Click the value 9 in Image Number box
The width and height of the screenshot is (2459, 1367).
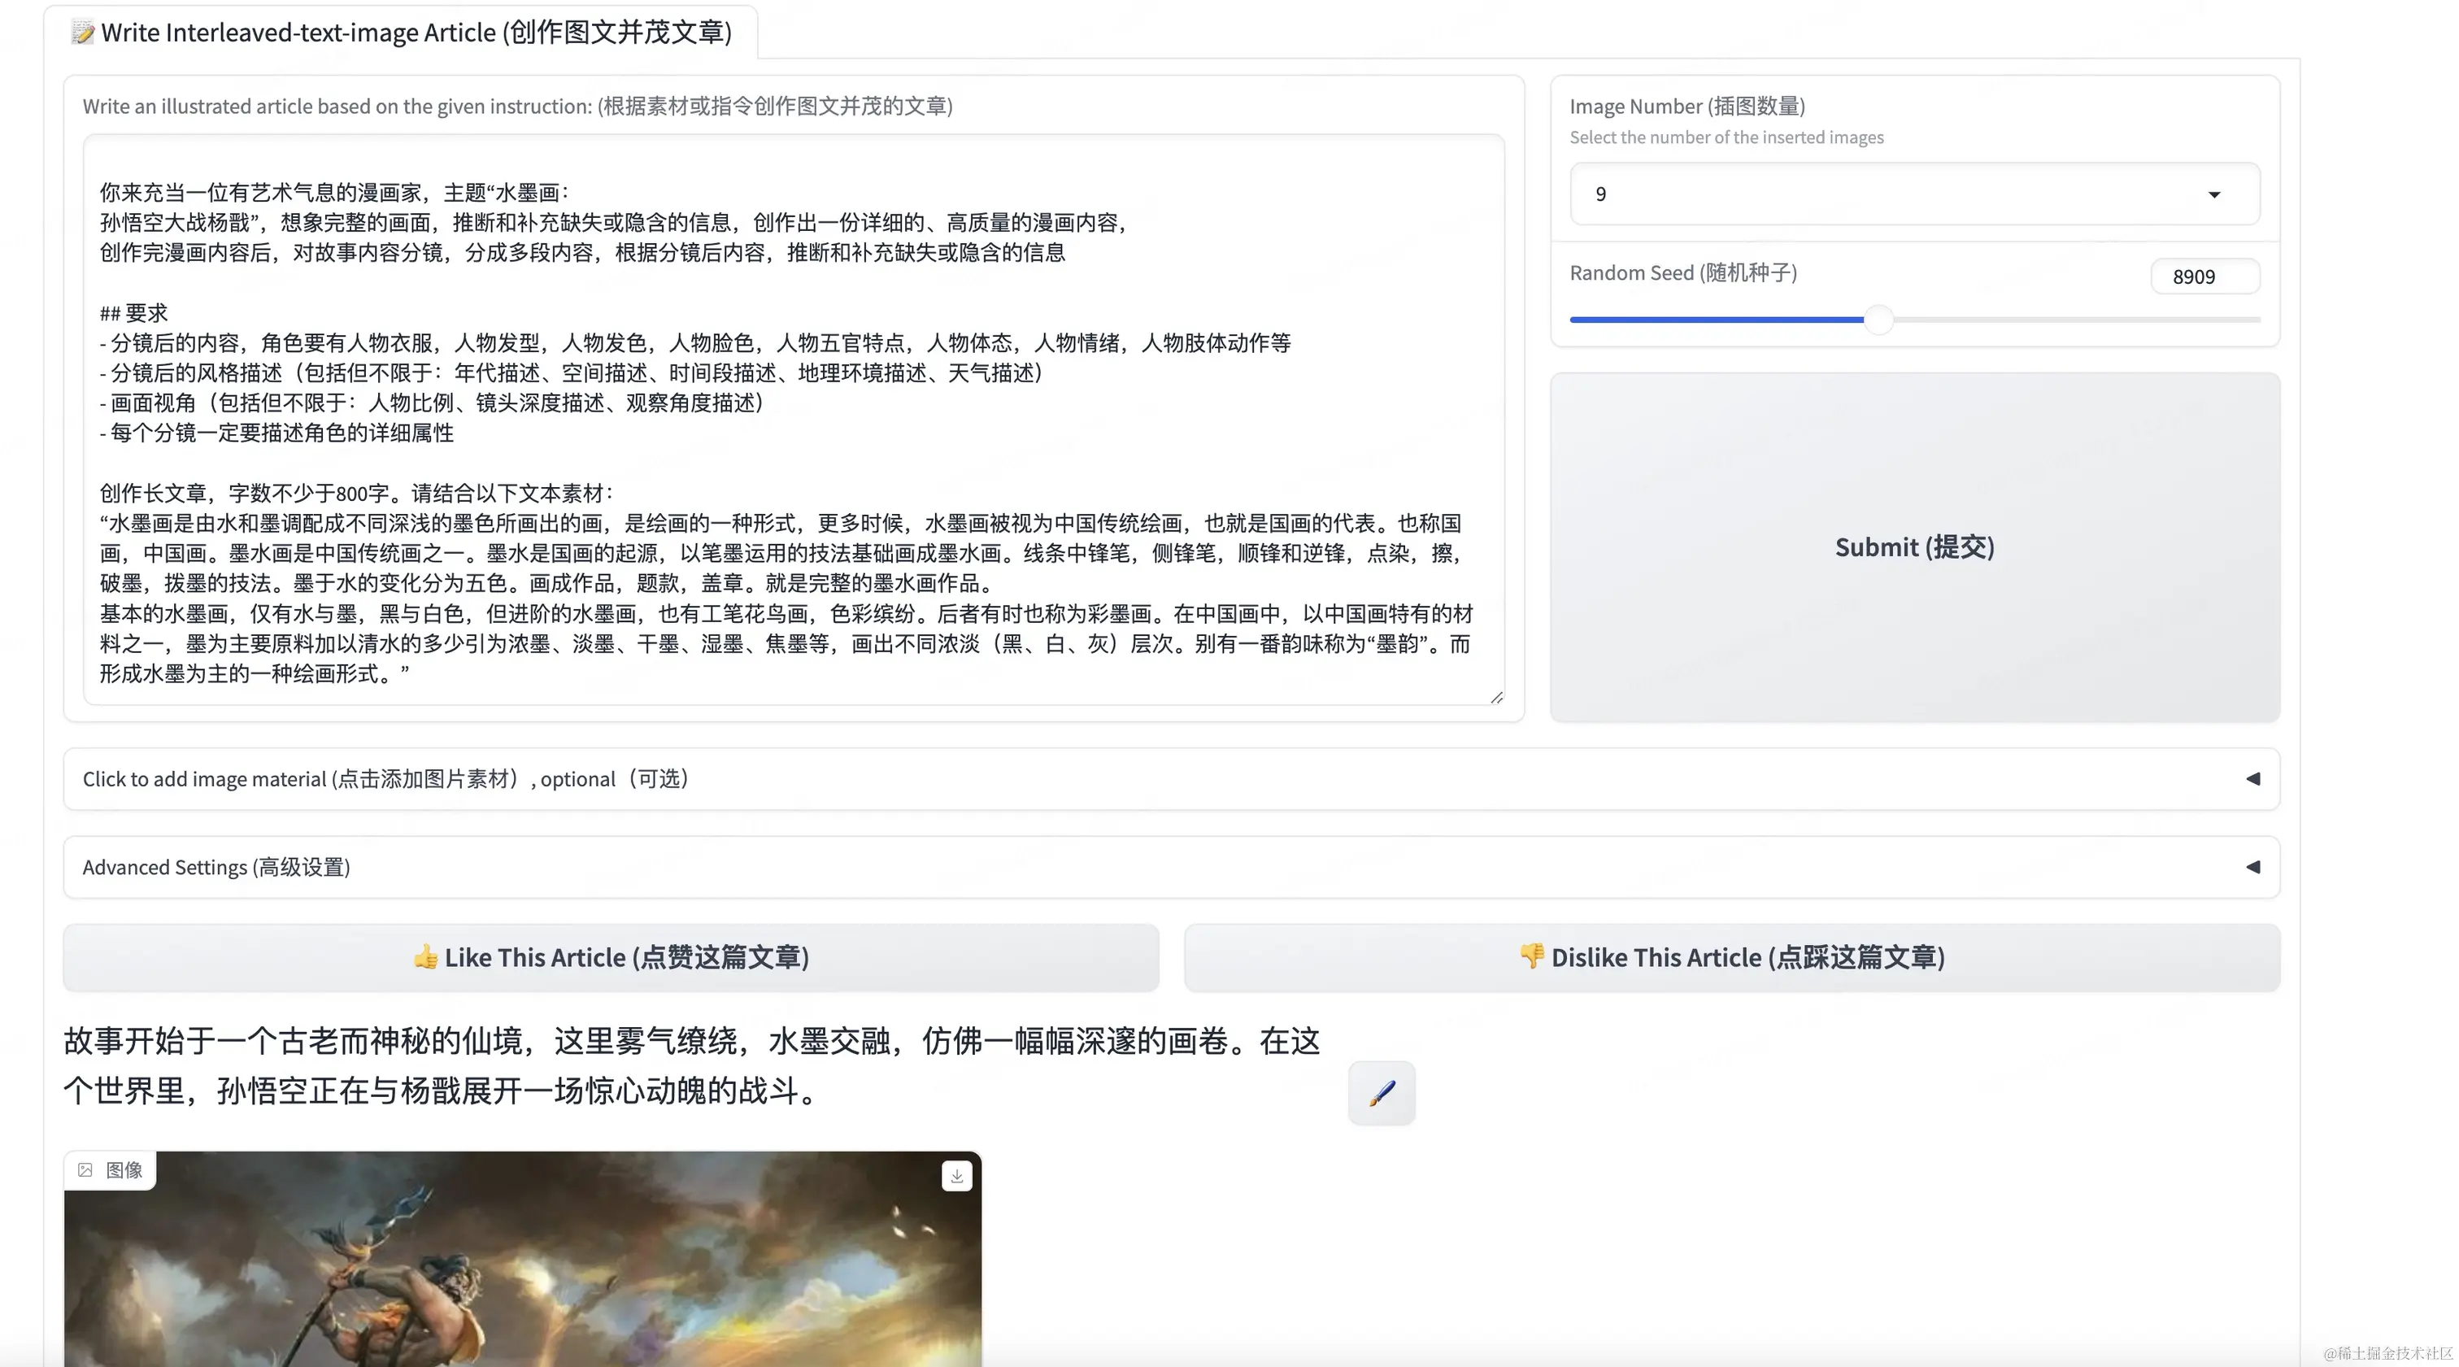point(1601,194)
